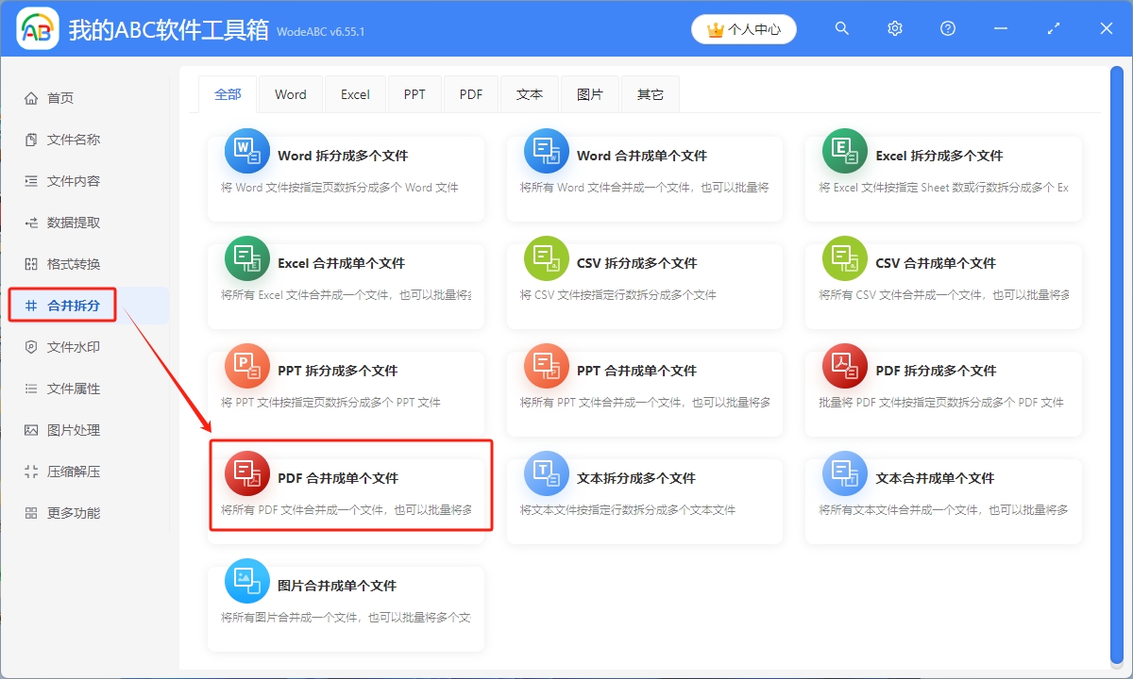Open 个人中心 from the title bar

point(743,28)
